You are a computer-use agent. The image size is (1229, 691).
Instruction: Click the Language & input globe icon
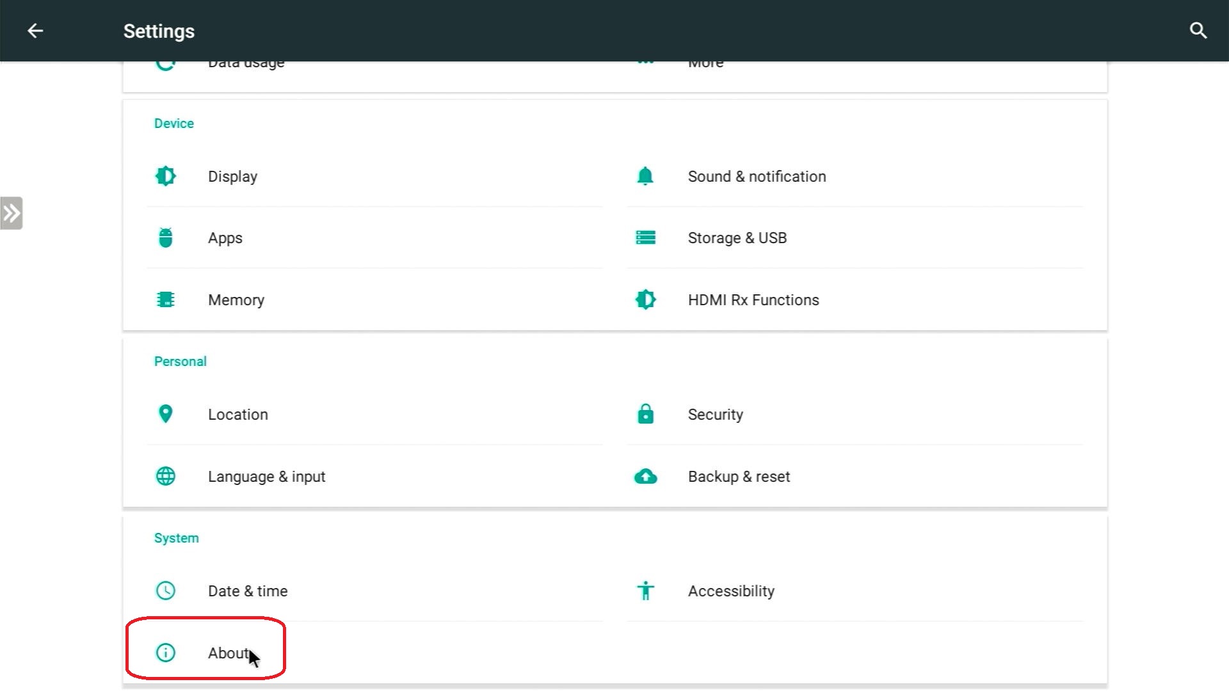coord(165,476)
